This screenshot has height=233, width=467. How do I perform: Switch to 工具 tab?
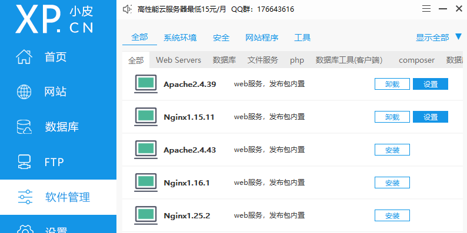(302, 38)
